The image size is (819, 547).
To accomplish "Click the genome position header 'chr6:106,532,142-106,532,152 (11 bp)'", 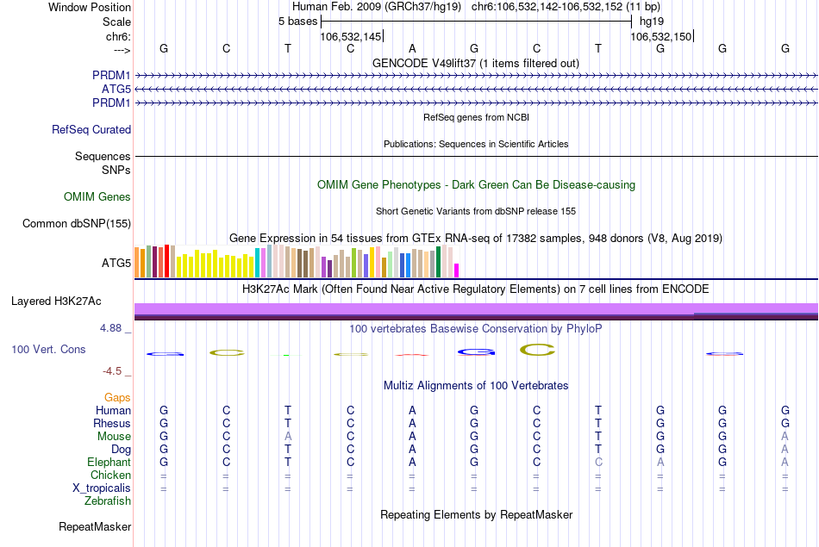I will (x=566, y=7).
